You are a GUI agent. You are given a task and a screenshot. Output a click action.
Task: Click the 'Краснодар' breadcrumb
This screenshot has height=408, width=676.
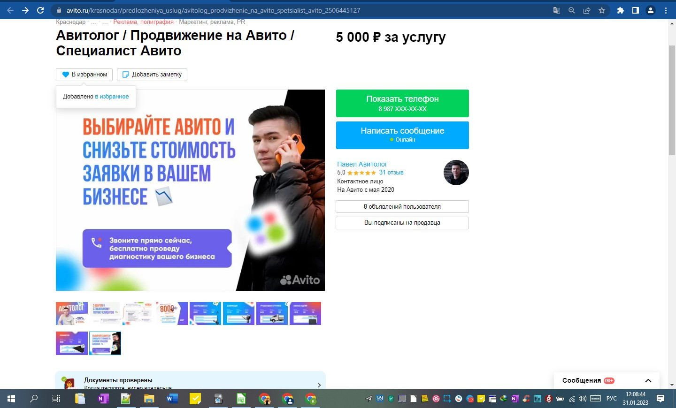tap(71, 22)
